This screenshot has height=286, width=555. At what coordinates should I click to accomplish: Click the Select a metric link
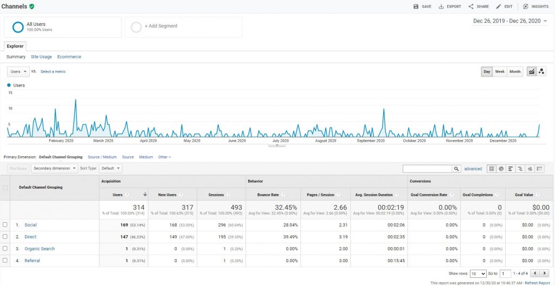[x=53, y=72]
